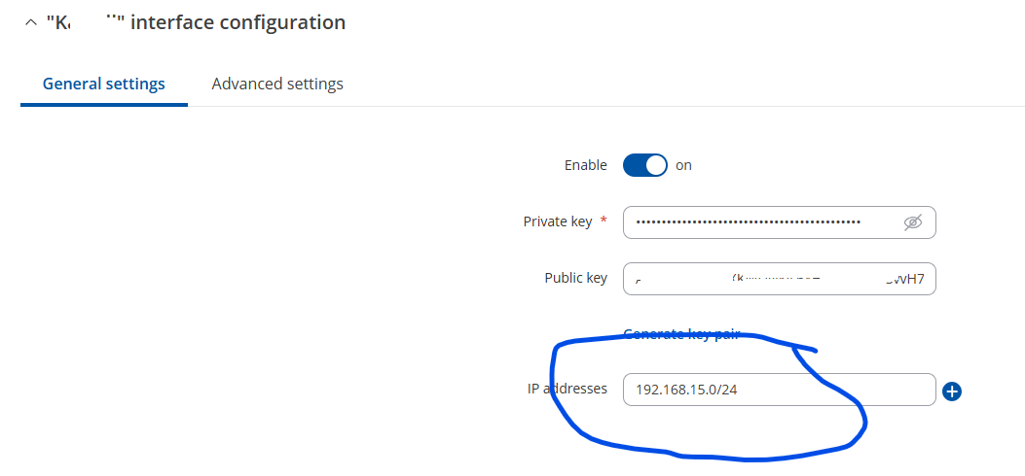Select the Public key text field
The image size is (1025, 476).
click(x=779, y=279)
